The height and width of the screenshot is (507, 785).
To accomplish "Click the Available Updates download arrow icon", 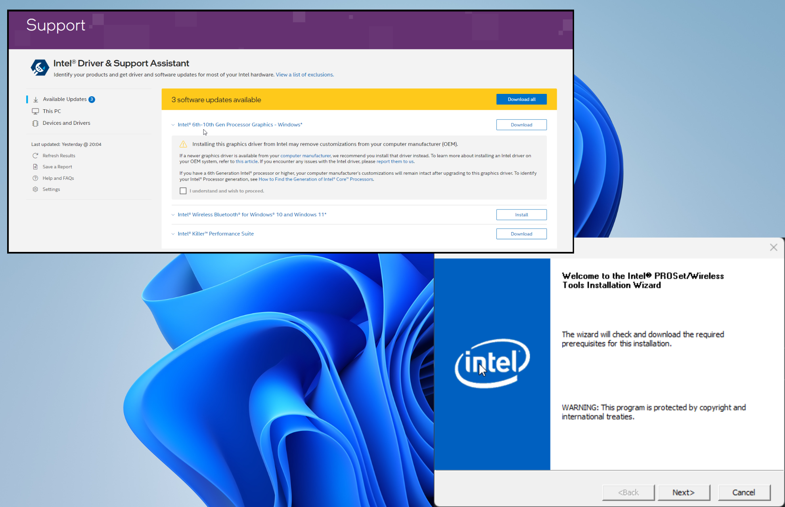I will click(x=36, y=99).
